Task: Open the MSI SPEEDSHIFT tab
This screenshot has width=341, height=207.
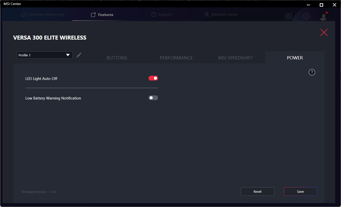Action: [236, 58]
